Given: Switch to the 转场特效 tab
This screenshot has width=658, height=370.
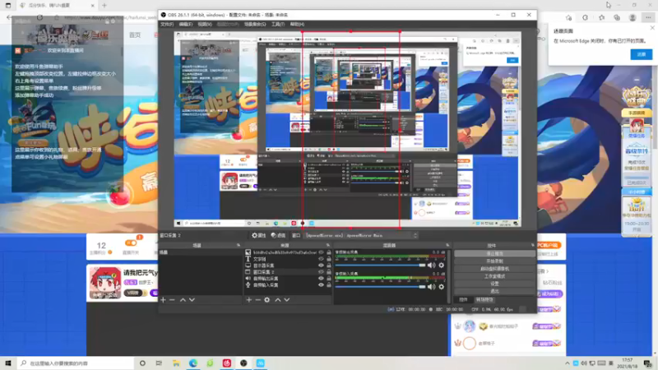Looking at the screenshot, I should [484, 300].
